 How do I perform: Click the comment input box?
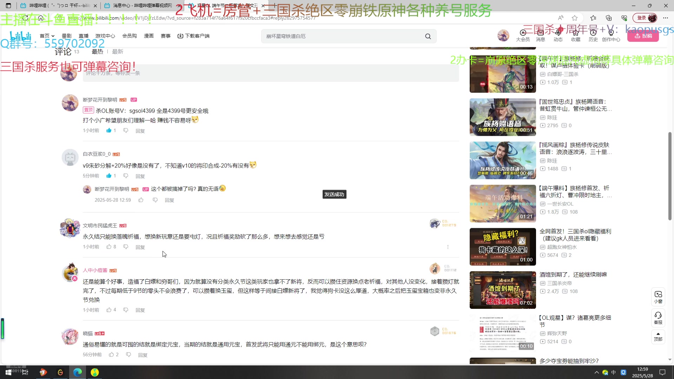pyautogui.click(x=271, y=73)
